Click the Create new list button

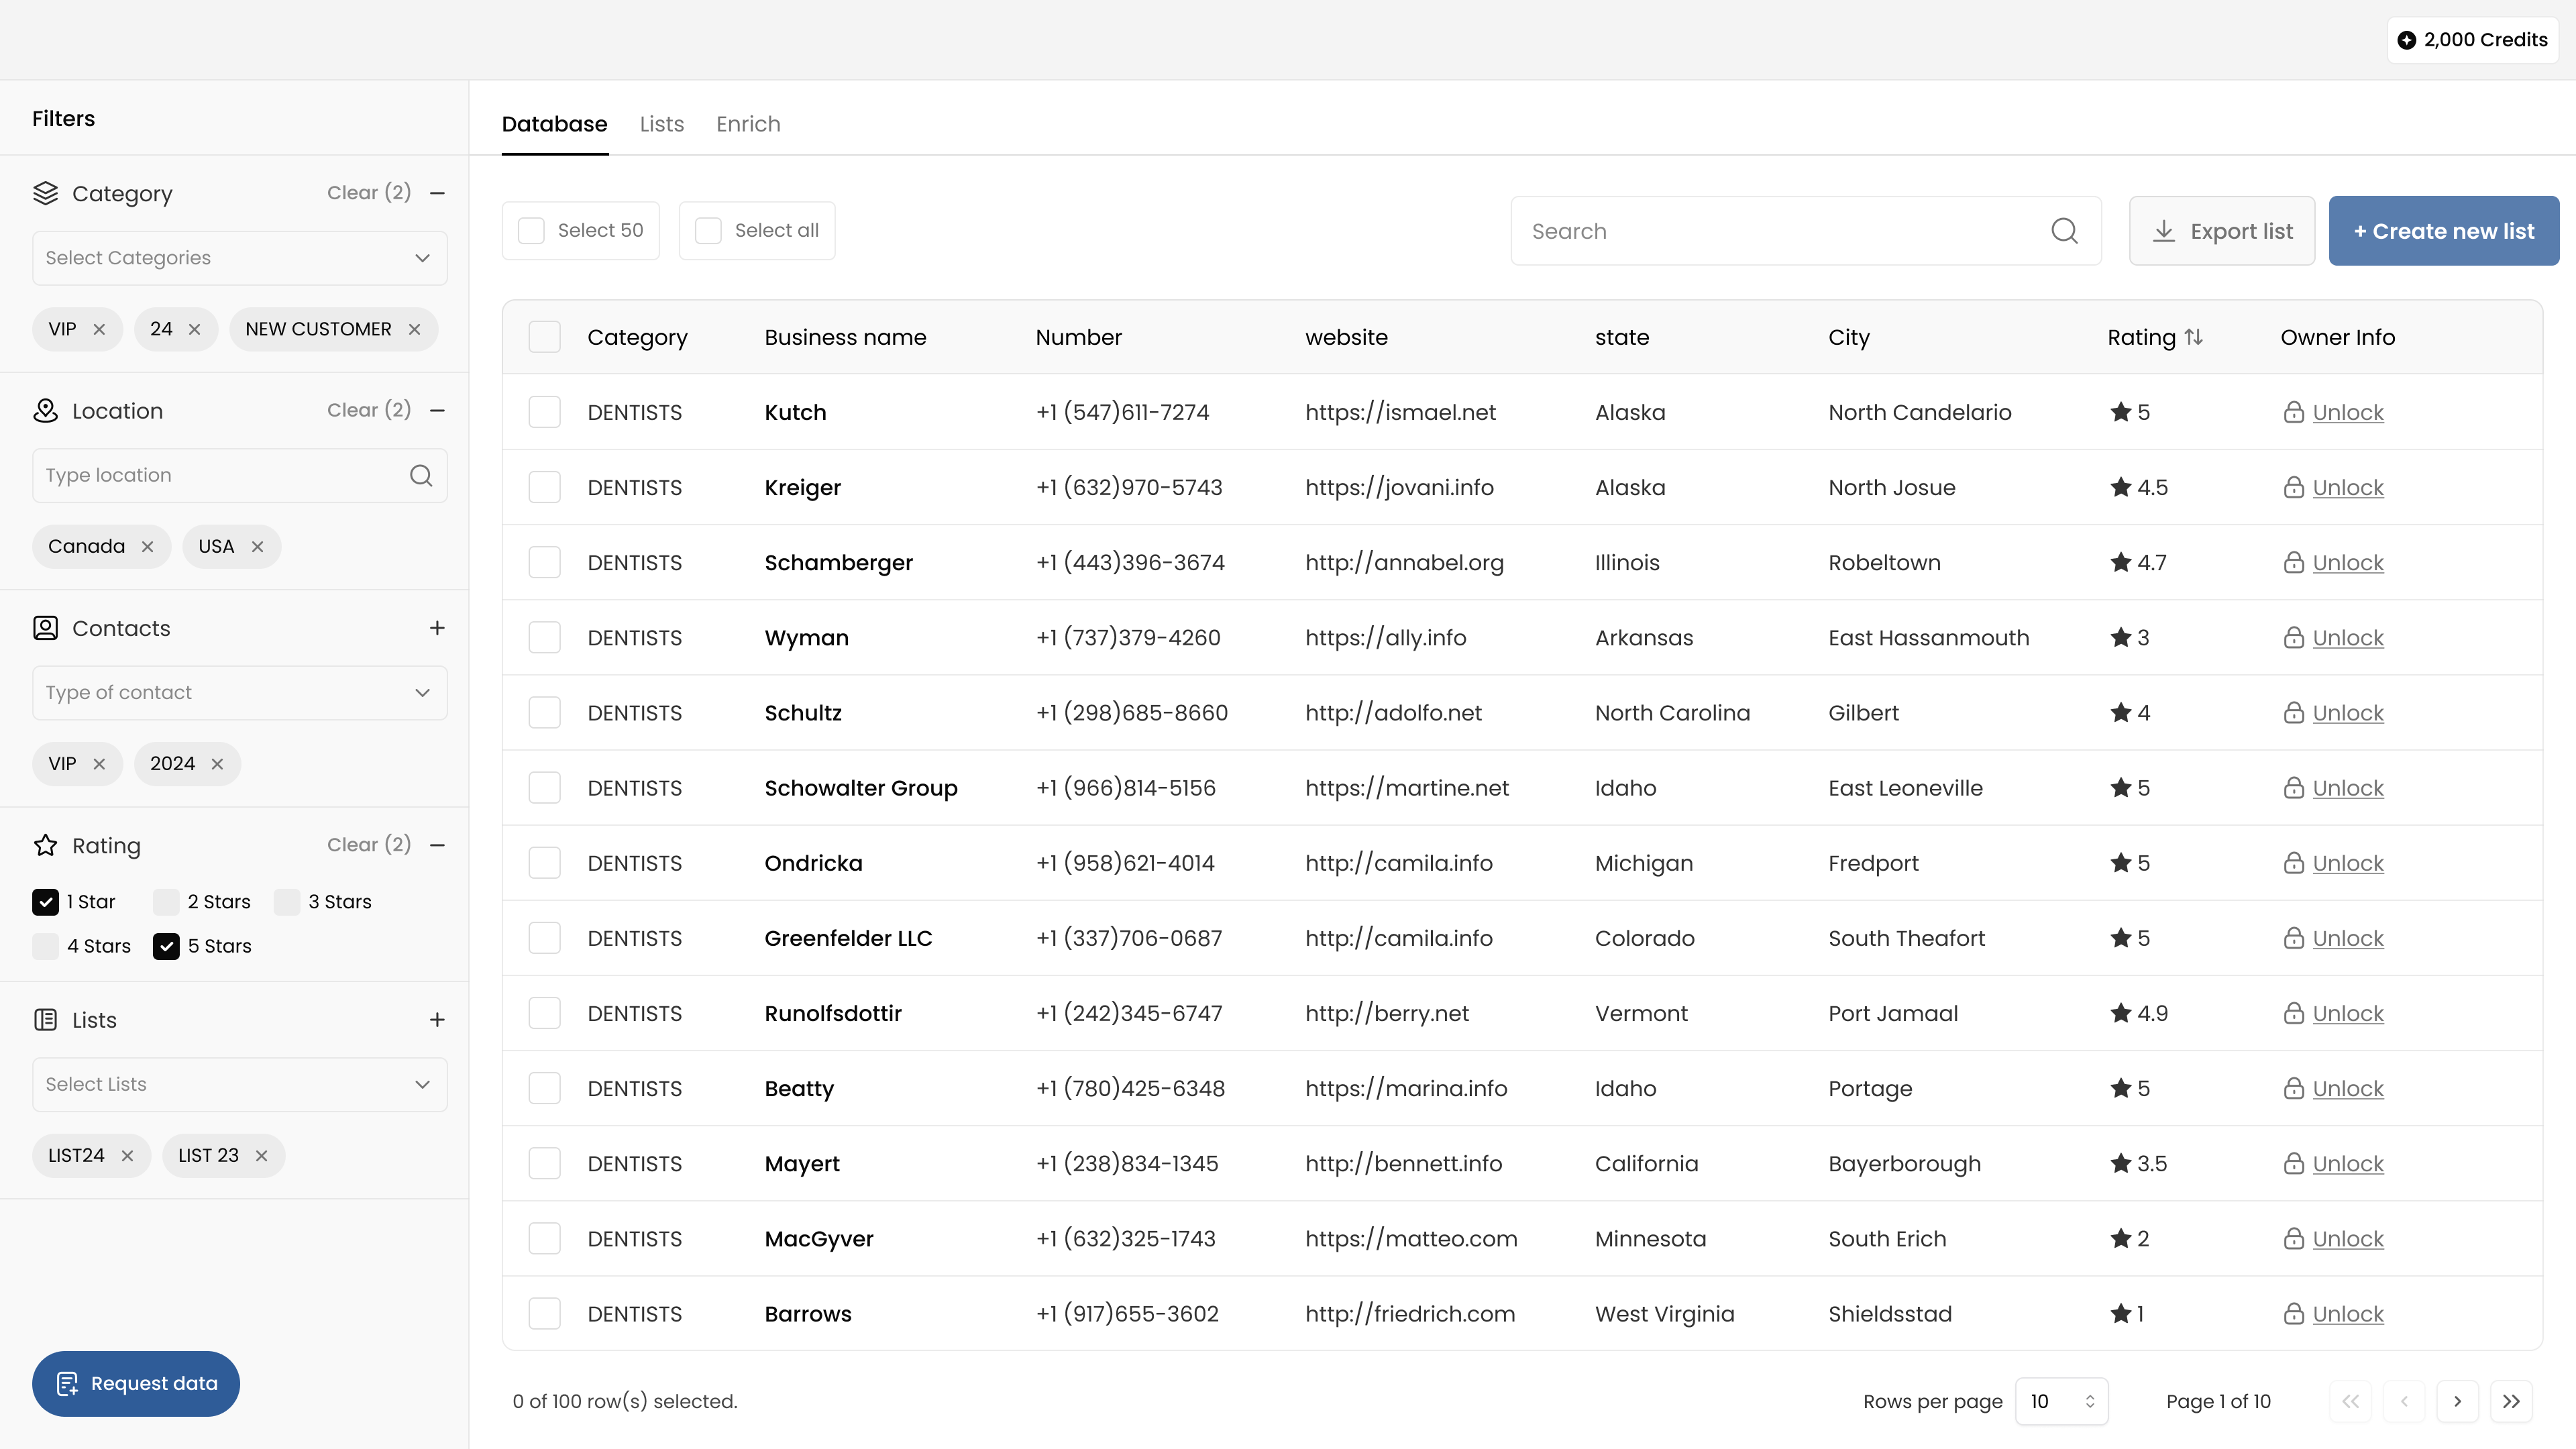point(2443,231)
